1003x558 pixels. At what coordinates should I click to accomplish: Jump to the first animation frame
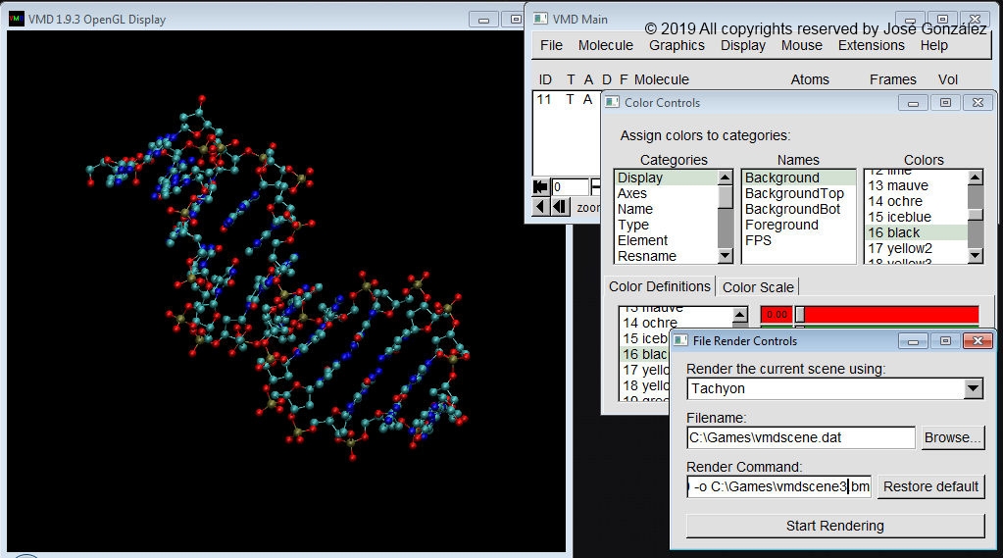[x=539, y=186]
